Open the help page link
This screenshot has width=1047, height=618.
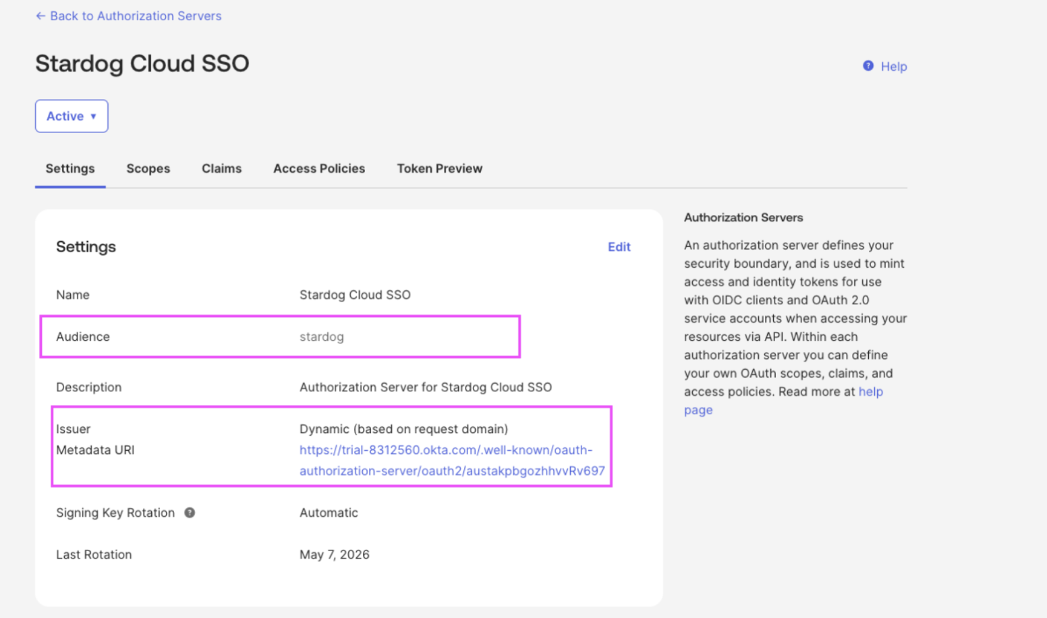coord(783,401)
